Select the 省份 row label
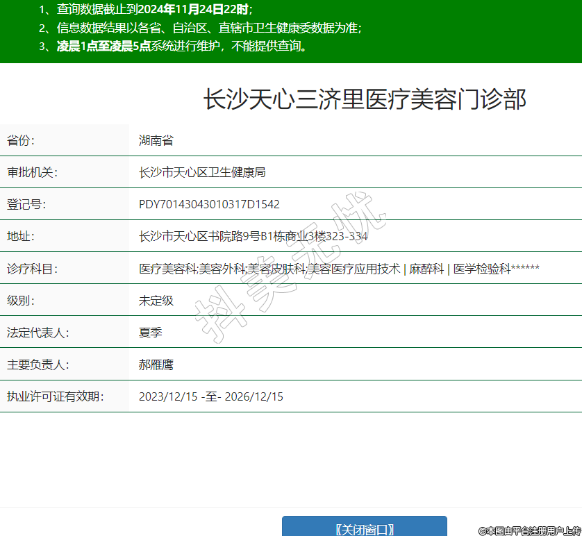 coord(21,140)
